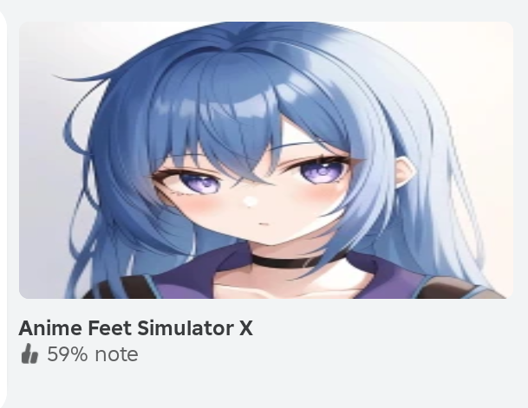Click the Anime Feet Simulator X title

pos(136,328)
